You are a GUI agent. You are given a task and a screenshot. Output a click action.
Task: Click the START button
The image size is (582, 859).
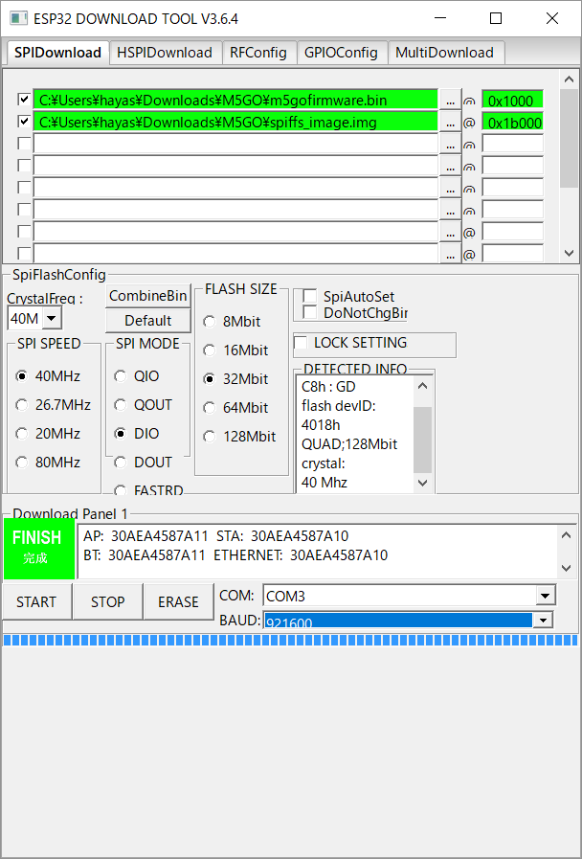pyautogui.click(x=36, y=601)
